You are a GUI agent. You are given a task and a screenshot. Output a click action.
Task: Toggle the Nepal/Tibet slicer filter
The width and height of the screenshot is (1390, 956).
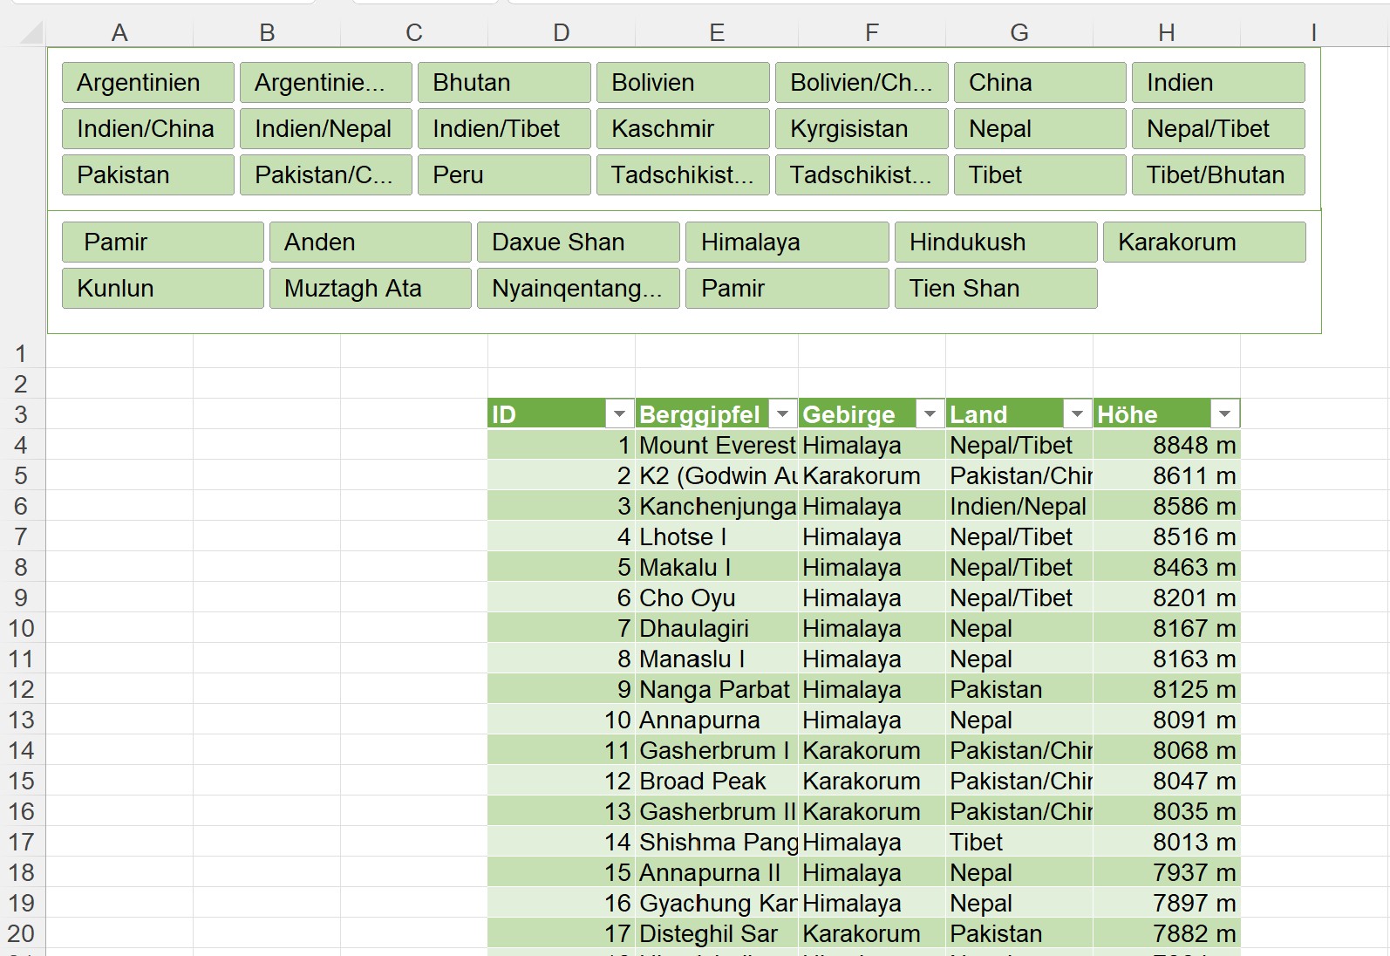click(x=1217, y=129)
